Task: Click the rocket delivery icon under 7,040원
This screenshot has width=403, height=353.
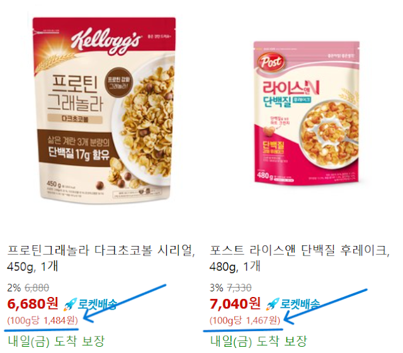Action: point(273,304)
